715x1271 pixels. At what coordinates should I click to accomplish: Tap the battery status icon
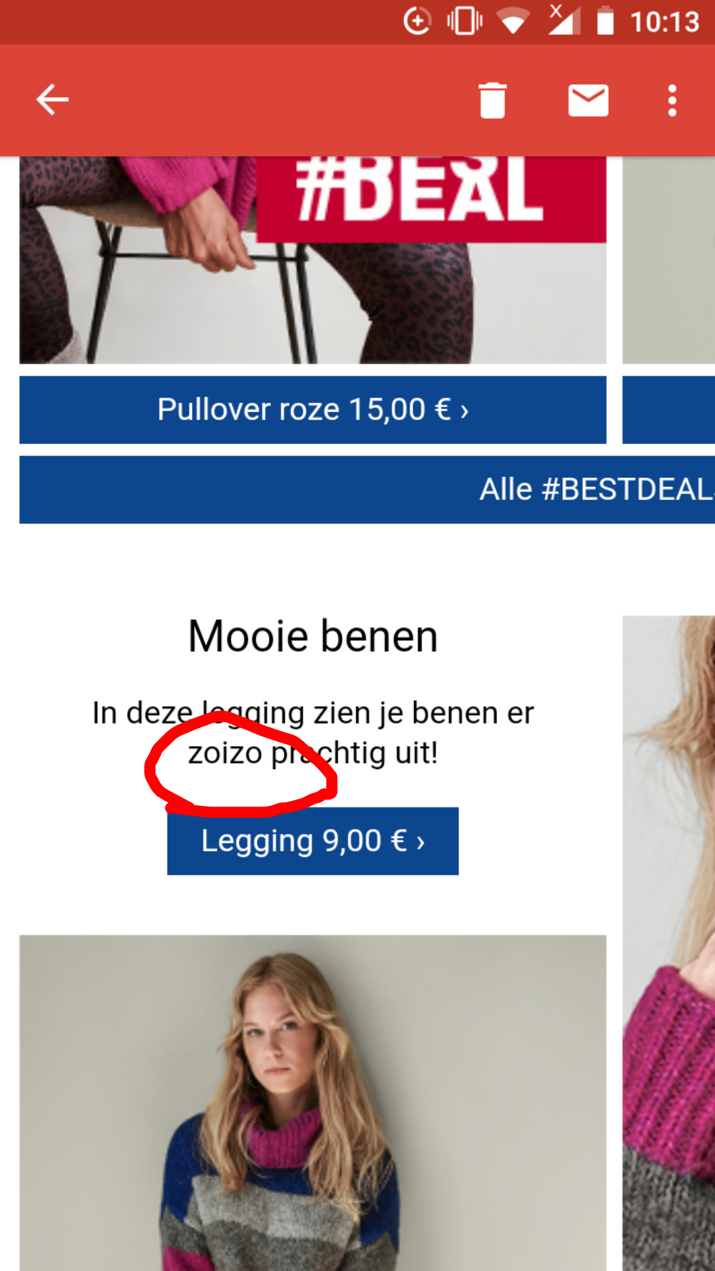[605, 21]
